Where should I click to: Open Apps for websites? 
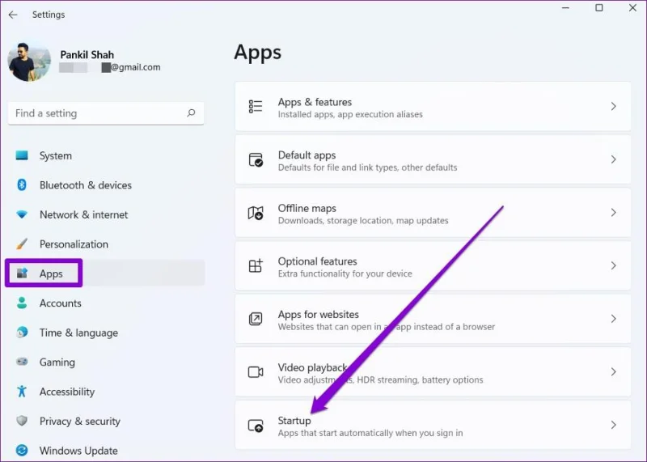point(433,319)
